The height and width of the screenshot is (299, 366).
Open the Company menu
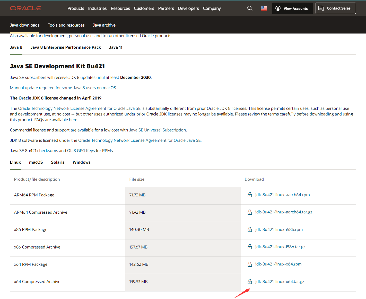(x=212, y=8)
